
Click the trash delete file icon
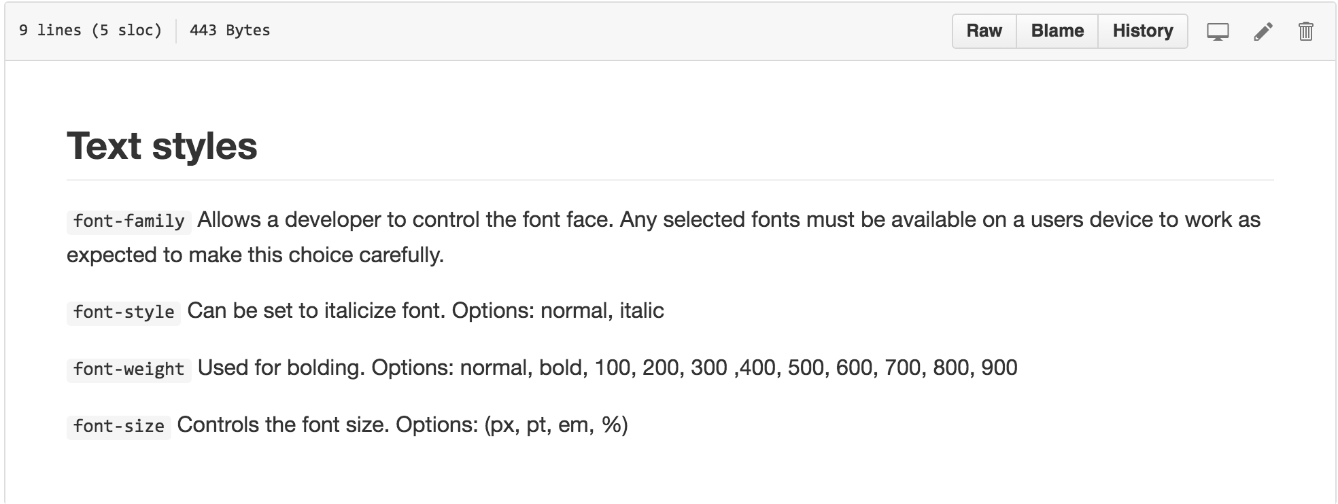coord(1306,31)
